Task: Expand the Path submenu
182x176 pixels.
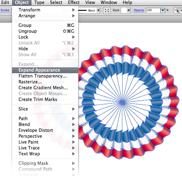Action: (x=45, y=119)
